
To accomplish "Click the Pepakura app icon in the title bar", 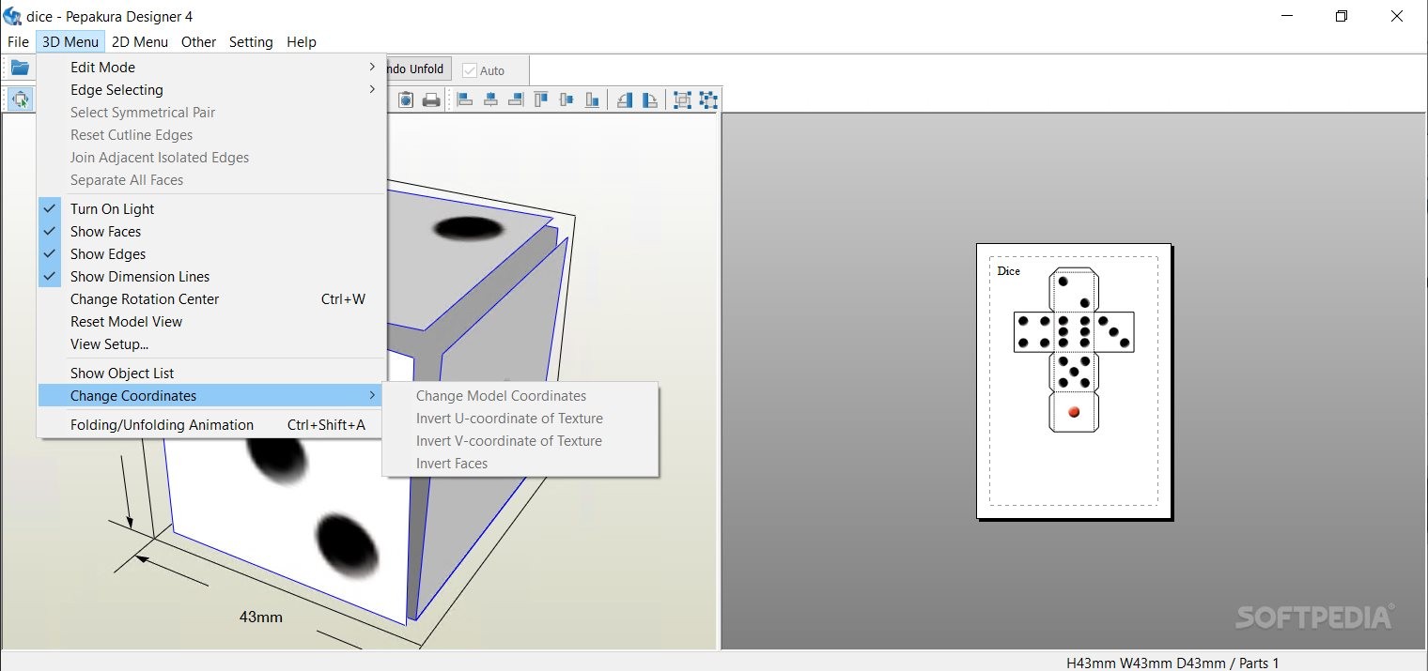I will click(13, 16).
